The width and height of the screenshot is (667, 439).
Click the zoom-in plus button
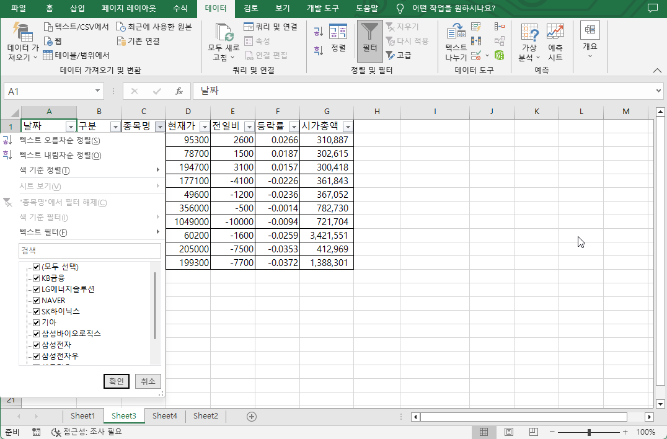(x=625, y=432)
